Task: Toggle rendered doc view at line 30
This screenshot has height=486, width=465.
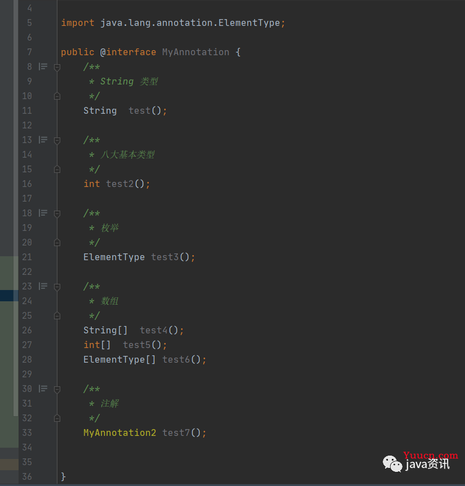Action: tap(43, 389)
